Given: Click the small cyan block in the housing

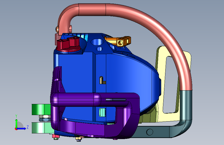Looking at the screenshot, I should pos(102,112).
